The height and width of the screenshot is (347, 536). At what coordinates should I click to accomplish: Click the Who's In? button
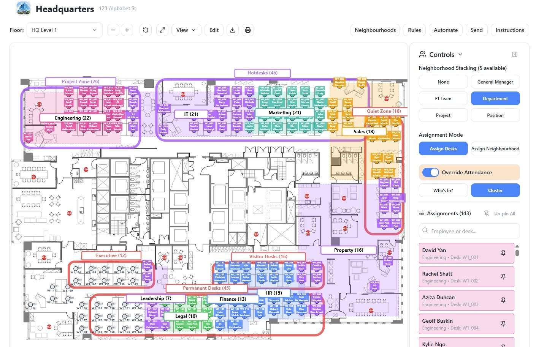click(x=443, y=190)
